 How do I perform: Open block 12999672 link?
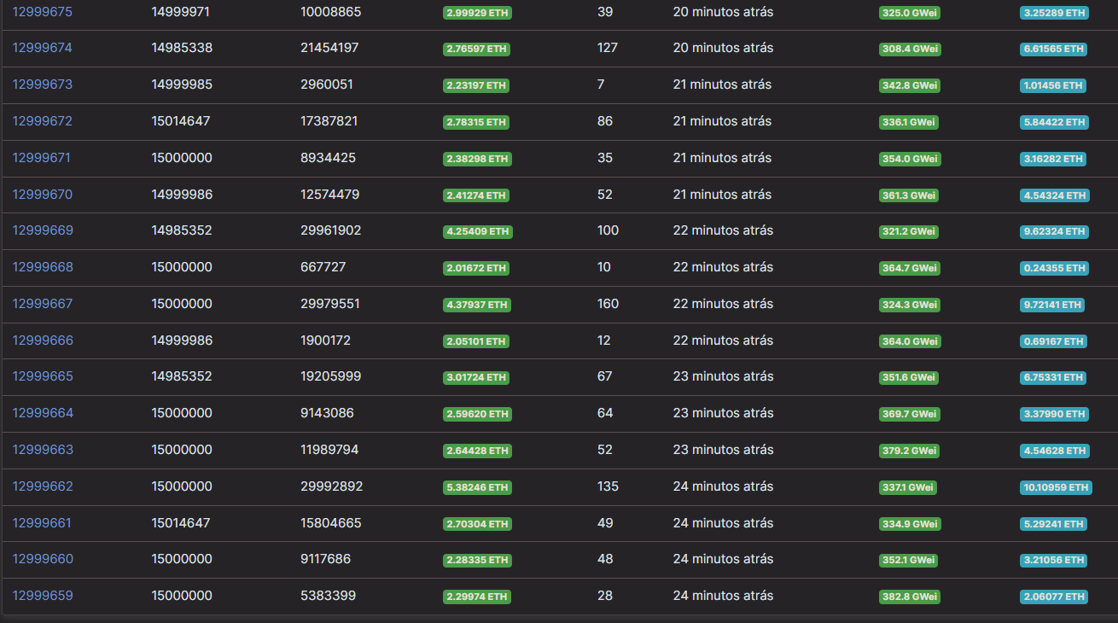point(43,121)
